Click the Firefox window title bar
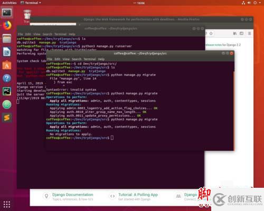The height and width of the screenshot is (211, 264). pos(142,20)
